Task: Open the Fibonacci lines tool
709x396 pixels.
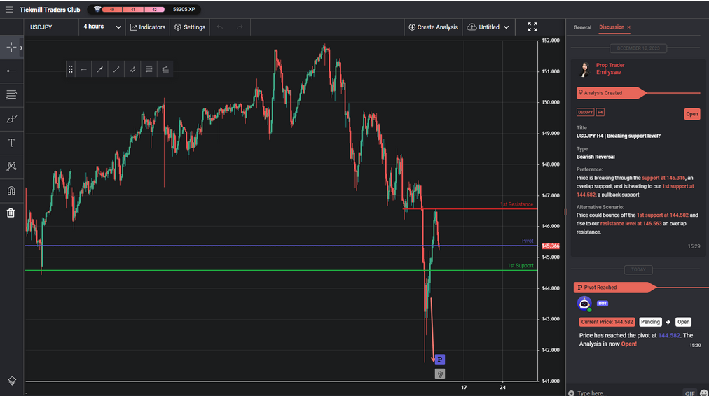Action: tap(11, 95)
